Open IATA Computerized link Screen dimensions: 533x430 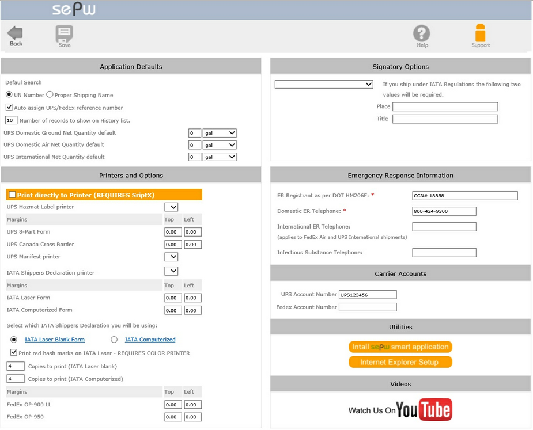(150, 339)
